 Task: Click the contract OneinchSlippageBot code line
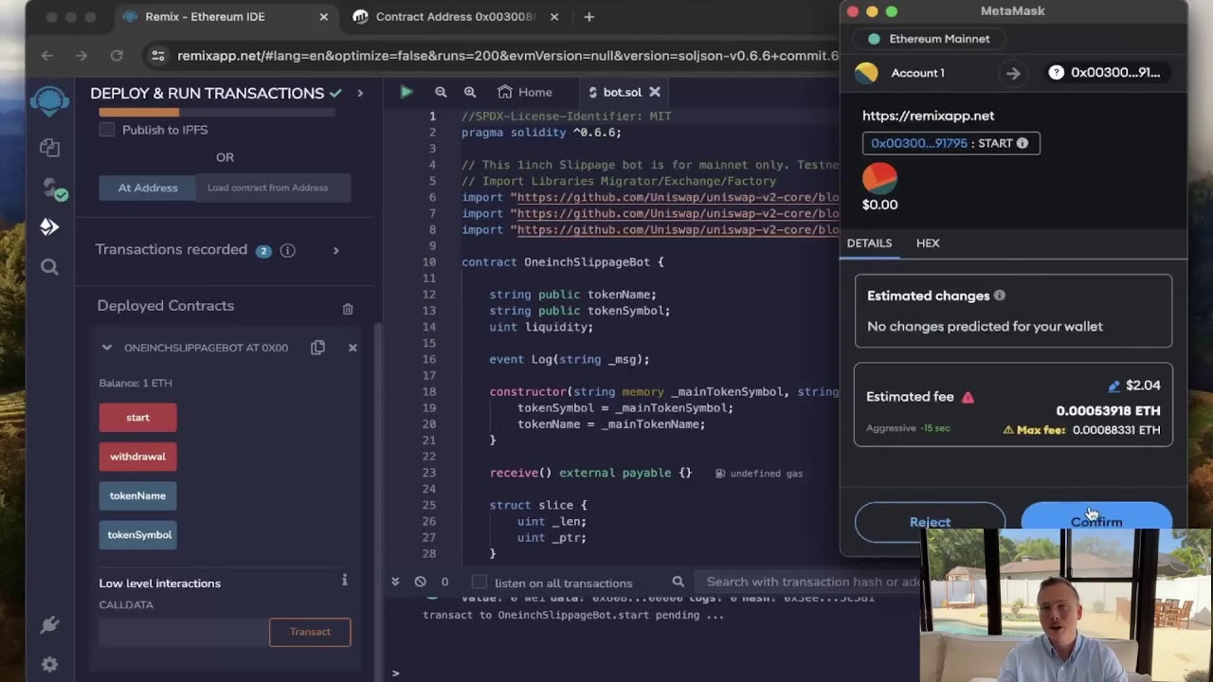[563, 261]
